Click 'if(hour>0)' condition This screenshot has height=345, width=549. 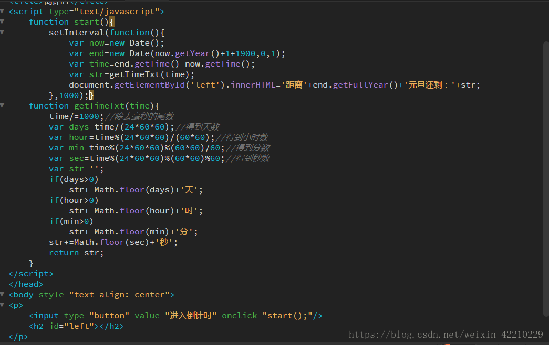pyautogui.click(x=74, y=200)
